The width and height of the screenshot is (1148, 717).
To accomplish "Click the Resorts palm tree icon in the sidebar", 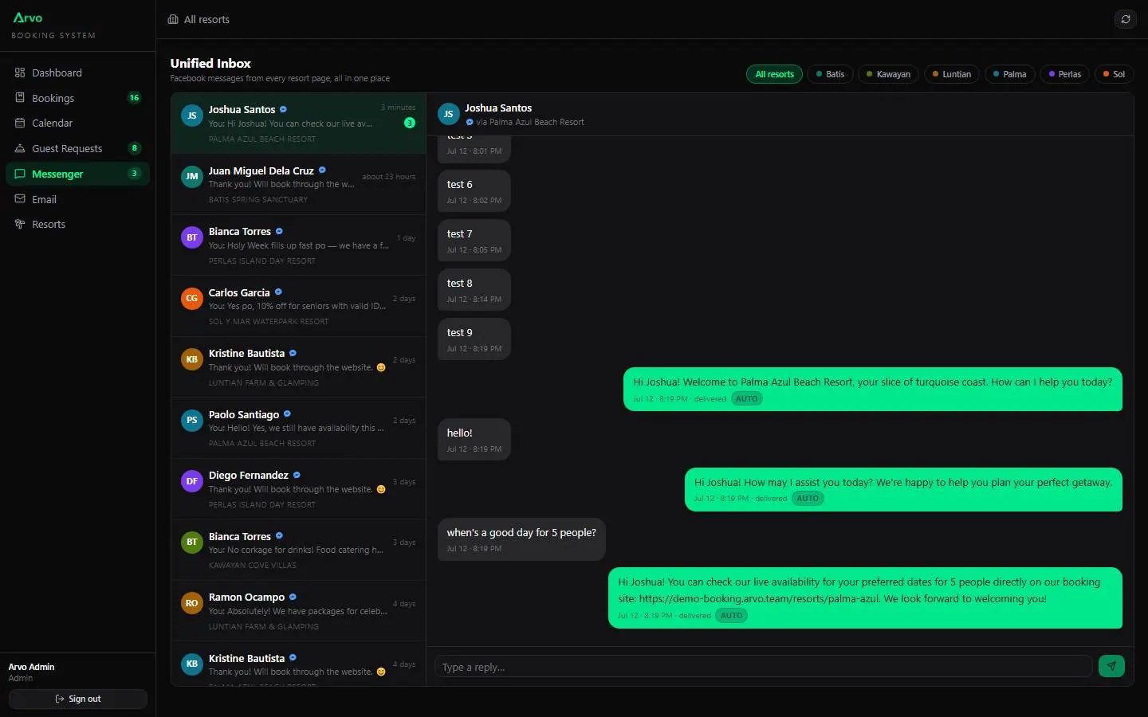I will click(x=20, y=224).
